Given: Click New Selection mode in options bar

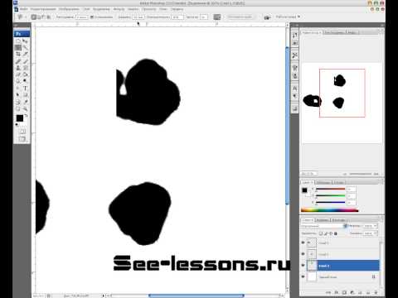Looking at the screenshot, I should point(34,17).
